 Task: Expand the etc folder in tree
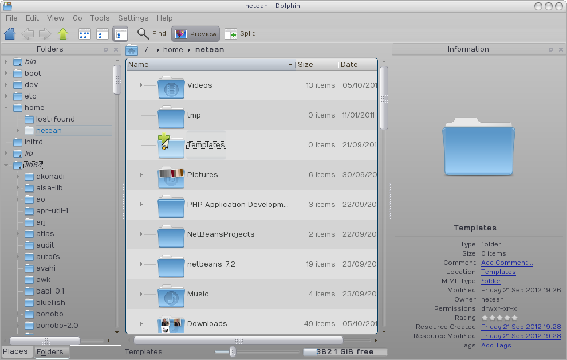(6, 96)
